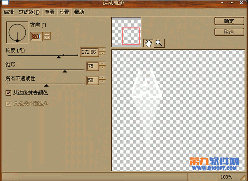This screenshot has height=181, width=248.
Task: Toggle the 从边缘抹去颜色 checkbox
Action: pyautogui.click(x=8, y=93)
